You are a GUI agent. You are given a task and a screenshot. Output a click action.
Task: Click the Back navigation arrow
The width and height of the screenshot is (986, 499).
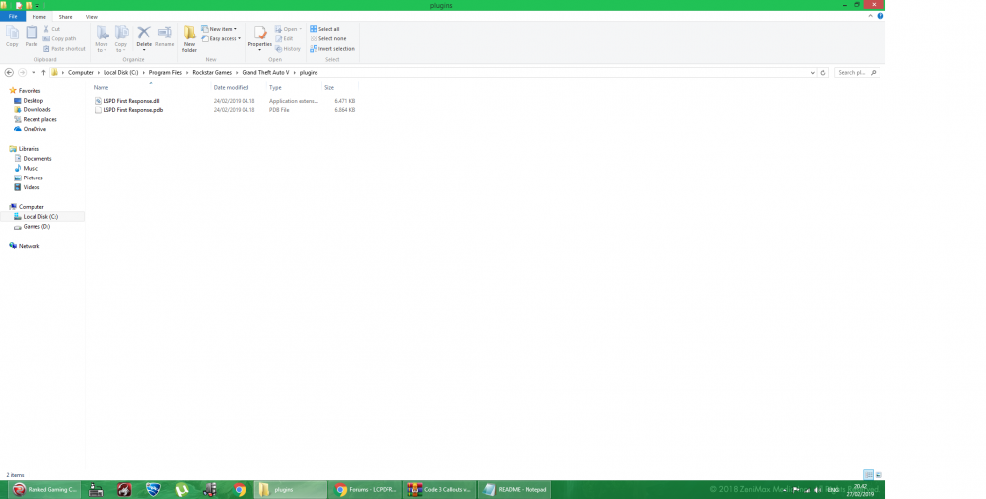point(9,72)
